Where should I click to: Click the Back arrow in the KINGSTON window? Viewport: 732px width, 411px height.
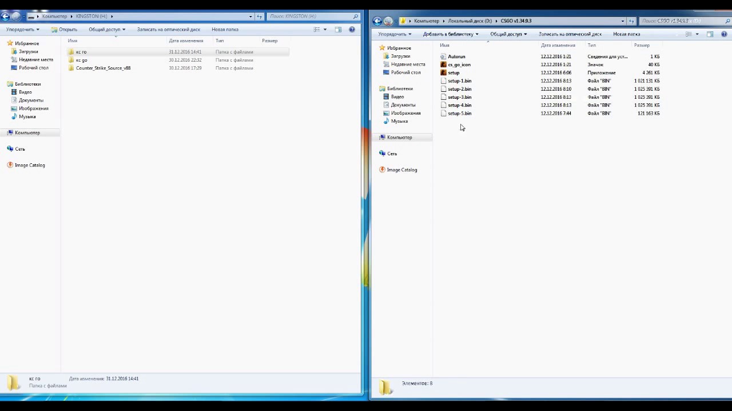click(5, 16)
